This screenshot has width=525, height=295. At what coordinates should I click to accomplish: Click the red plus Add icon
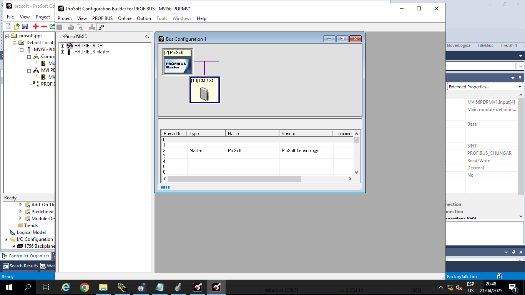(x=36, y=27)
